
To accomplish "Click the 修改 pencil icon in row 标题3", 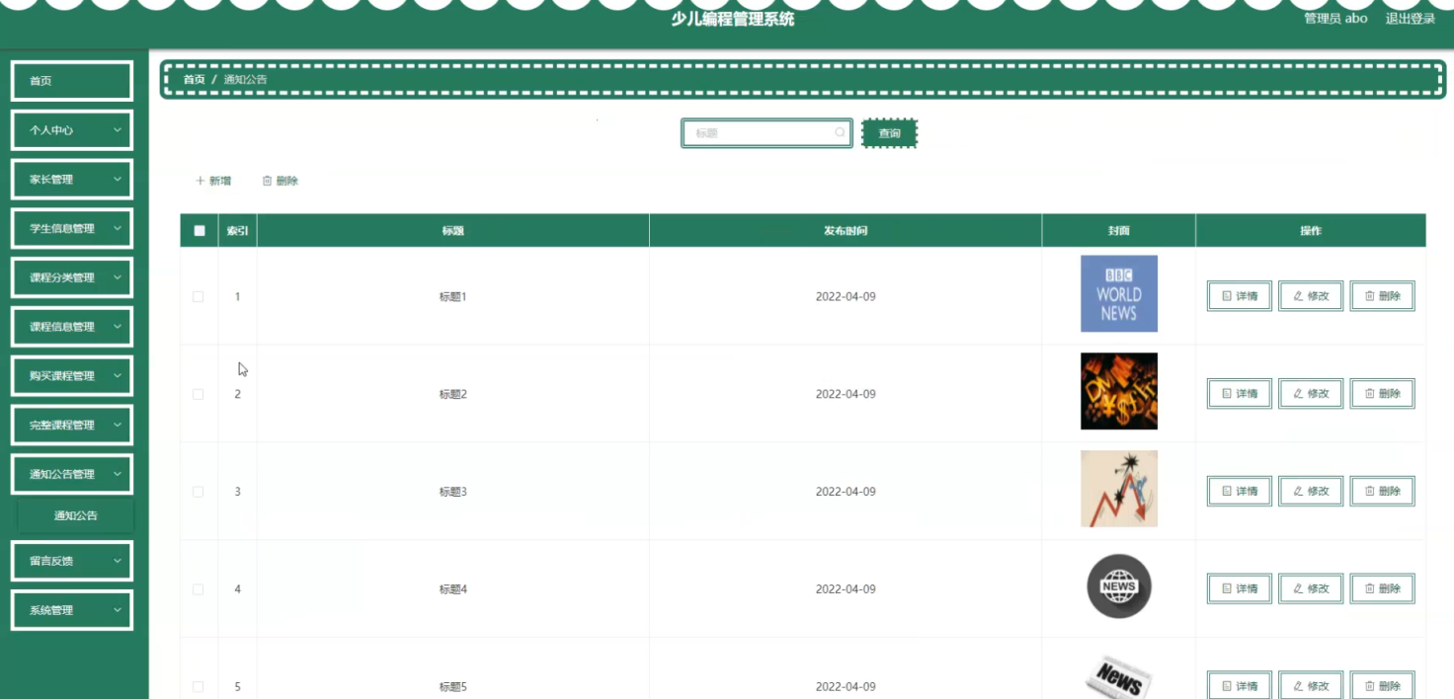I will click(x=1298, y=491).
